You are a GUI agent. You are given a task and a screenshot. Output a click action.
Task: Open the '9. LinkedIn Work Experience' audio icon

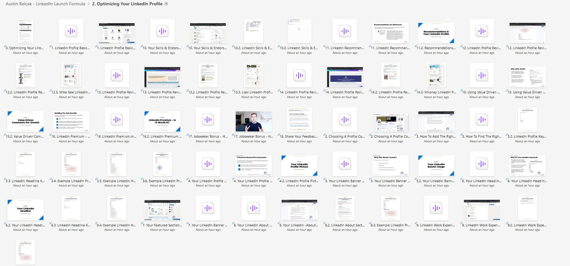436,208
